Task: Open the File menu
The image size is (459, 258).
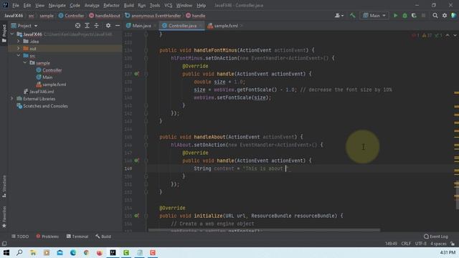Action: pyautogui.click(x=16, y=5)
